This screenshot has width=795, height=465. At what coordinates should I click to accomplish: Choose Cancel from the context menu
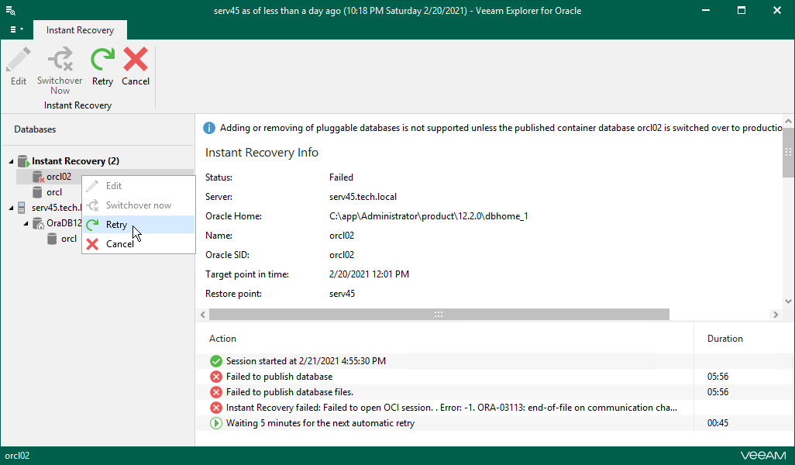(x=119, y=244)
